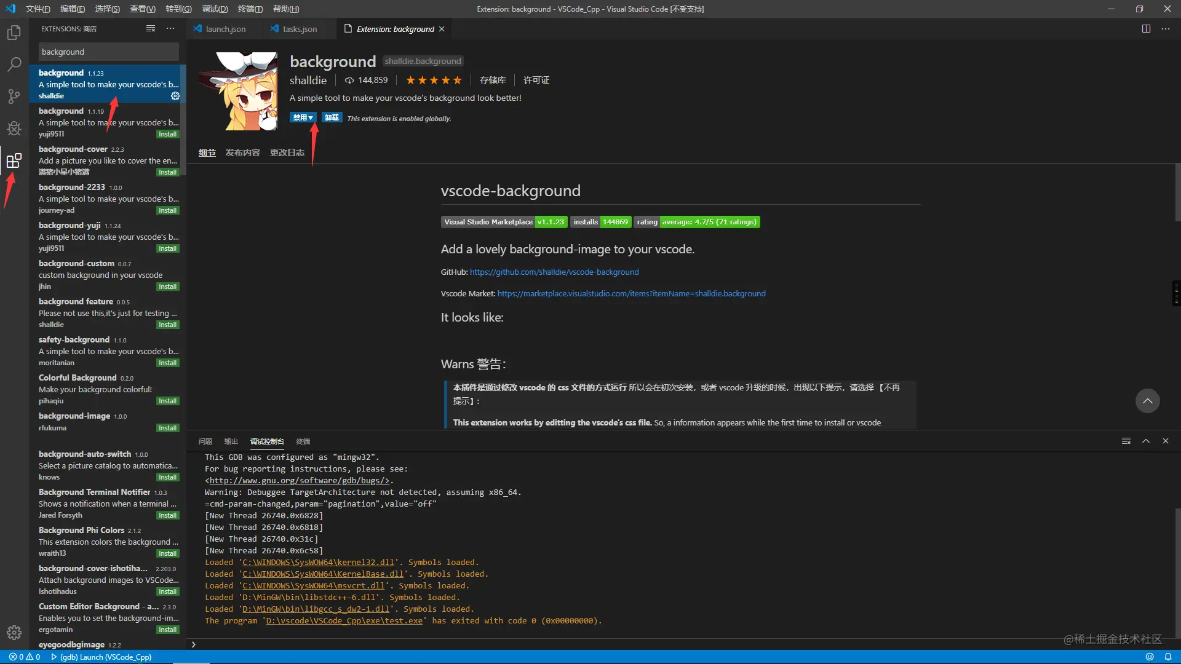Click the five-star rating of extension
This screenshot has height=664, width=1181.
click(434, 80)
